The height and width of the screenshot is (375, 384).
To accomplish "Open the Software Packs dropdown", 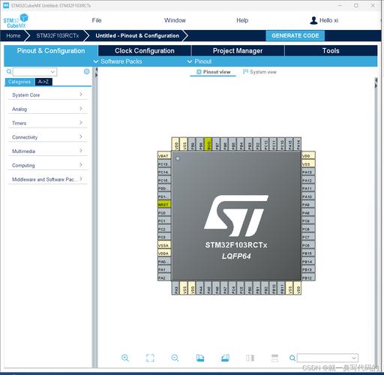I will (x=118, y=61).
